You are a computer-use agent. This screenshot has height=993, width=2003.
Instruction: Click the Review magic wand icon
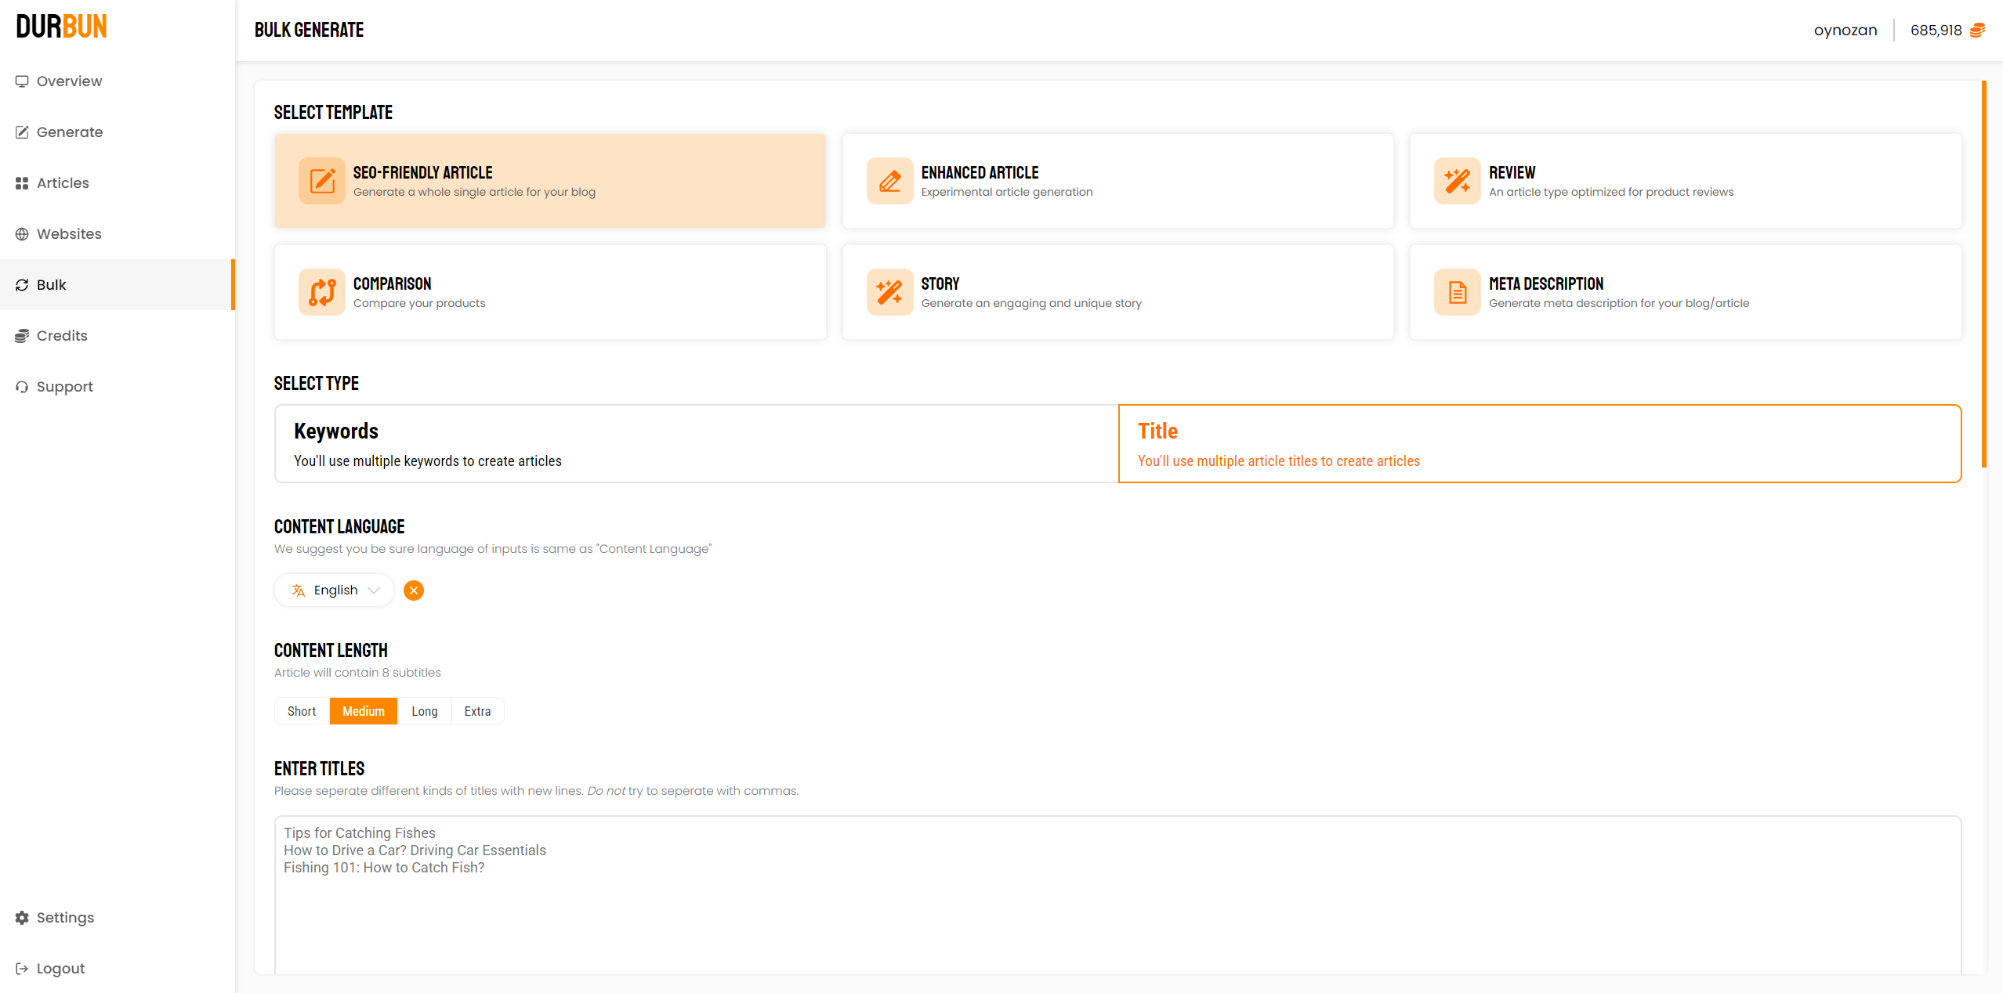pos(1457,181)
